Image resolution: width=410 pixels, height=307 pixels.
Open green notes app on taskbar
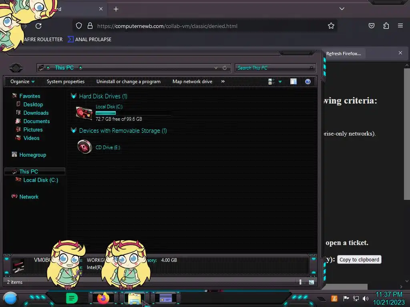[x=72, y=298]
